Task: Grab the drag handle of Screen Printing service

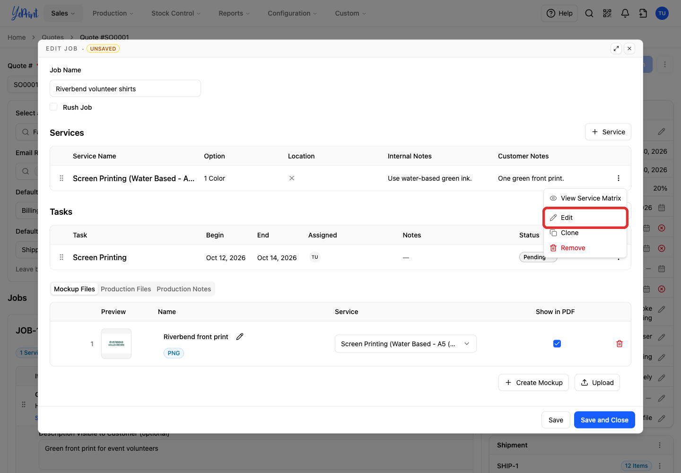Action: [x=61, y=178]
